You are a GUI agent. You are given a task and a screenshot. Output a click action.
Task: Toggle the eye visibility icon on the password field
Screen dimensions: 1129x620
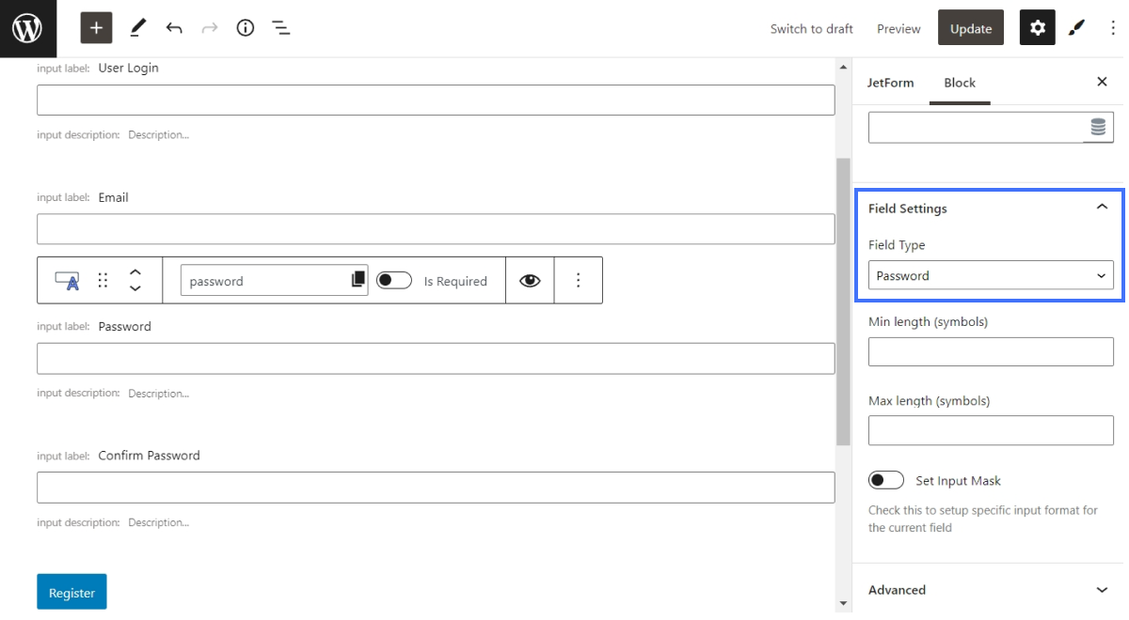pyautogui.click(x=530, y=280)
